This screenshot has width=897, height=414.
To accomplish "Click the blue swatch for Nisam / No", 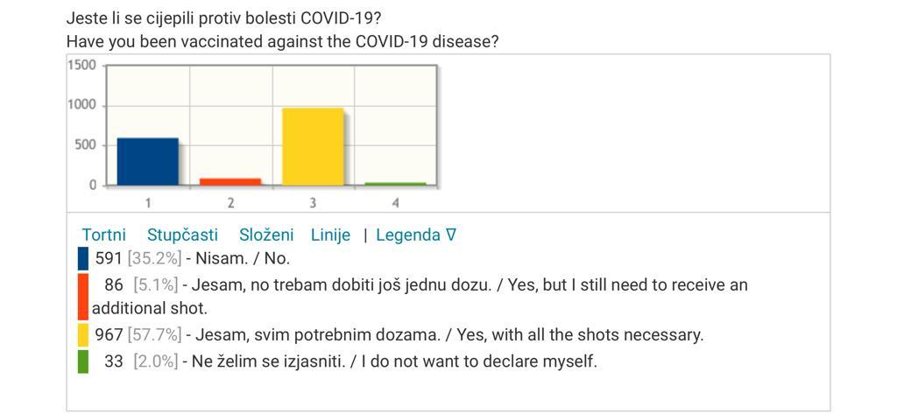I will 83,258.
